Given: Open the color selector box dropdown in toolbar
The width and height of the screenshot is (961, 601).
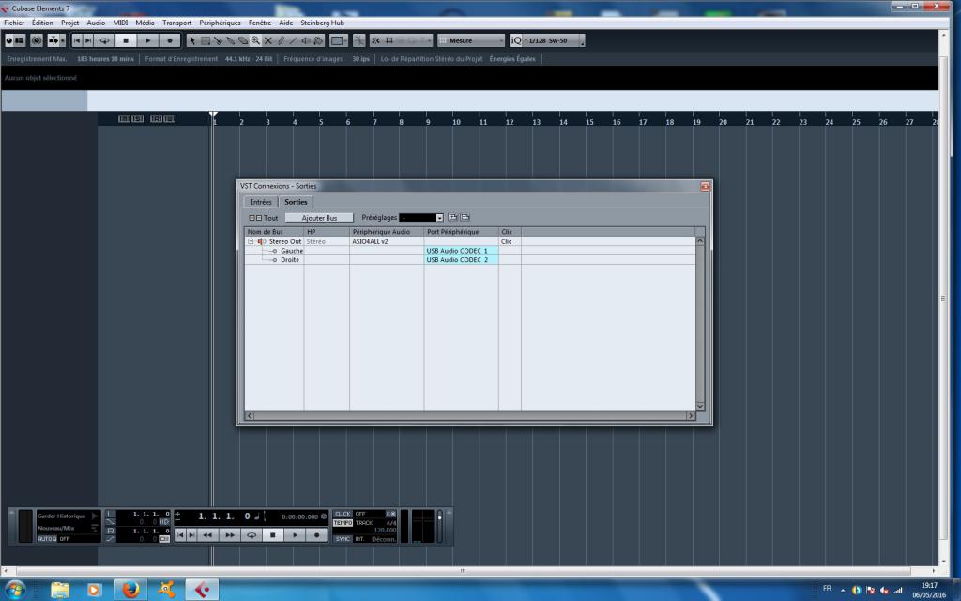Looking at the screenshot, I should click(338, 40).
